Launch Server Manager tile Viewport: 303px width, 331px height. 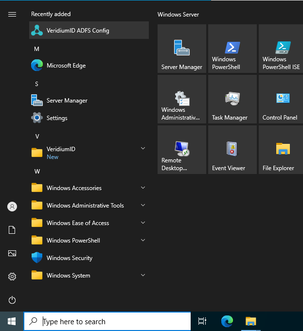tap(182, 49)
